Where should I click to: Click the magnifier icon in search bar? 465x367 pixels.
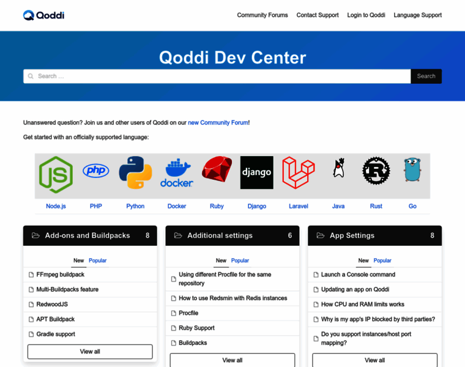31,76
